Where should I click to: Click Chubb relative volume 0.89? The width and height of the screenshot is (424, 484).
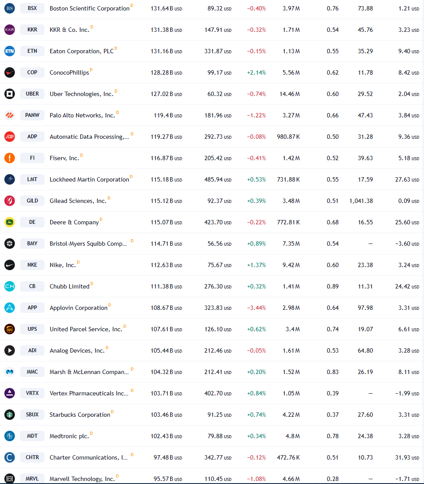point(333,286)
